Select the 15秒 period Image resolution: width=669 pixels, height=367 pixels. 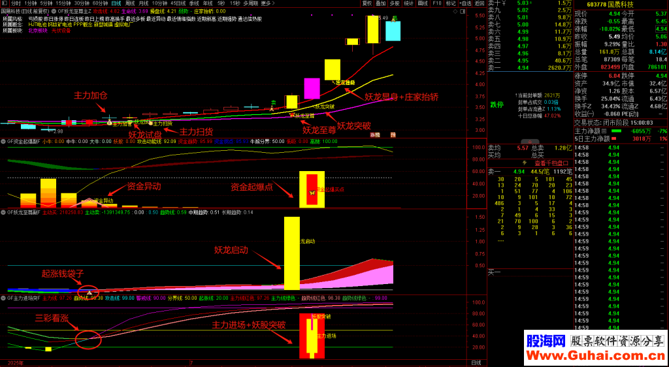[235, 3]
